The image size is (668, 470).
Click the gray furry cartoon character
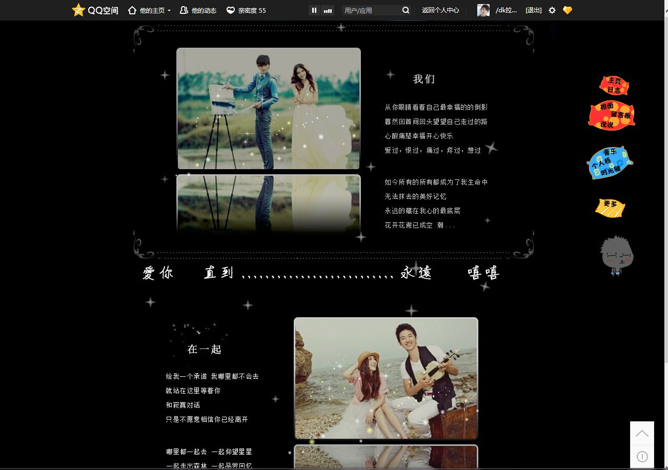617,255
